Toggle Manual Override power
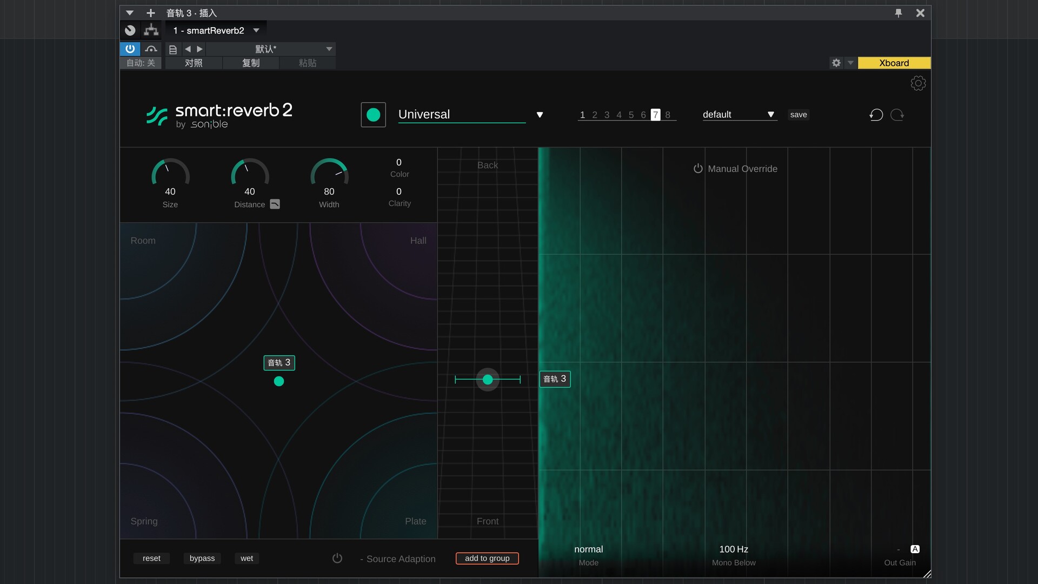 pyautogui.click(x=698, y=169)
